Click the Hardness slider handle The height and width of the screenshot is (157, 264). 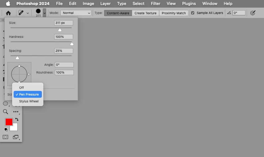(72, 44)
